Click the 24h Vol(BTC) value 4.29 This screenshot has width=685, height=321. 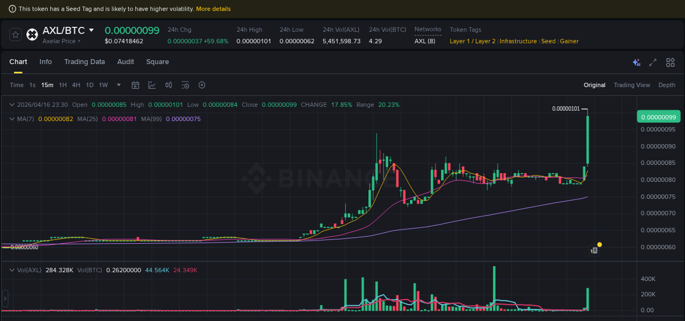(x=375, y=41)
